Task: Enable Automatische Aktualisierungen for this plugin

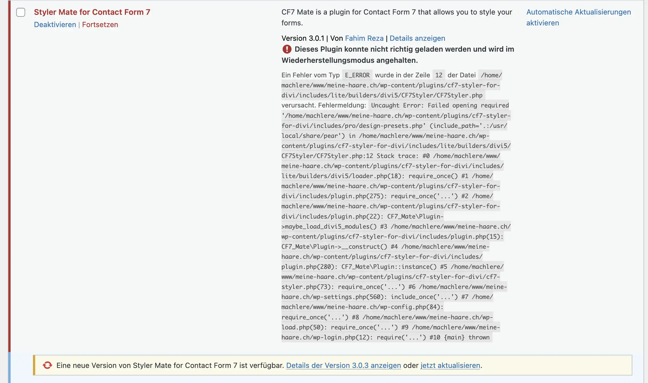Action: [578, 17]
